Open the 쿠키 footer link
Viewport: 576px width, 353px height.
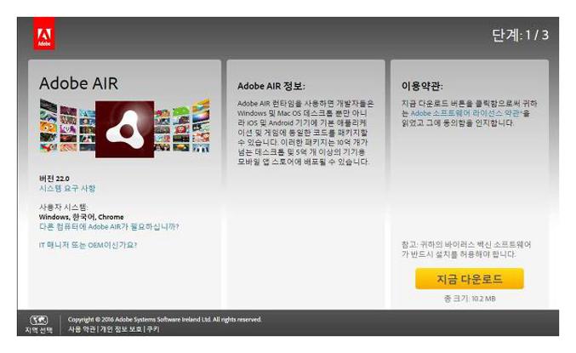[153, 329]
